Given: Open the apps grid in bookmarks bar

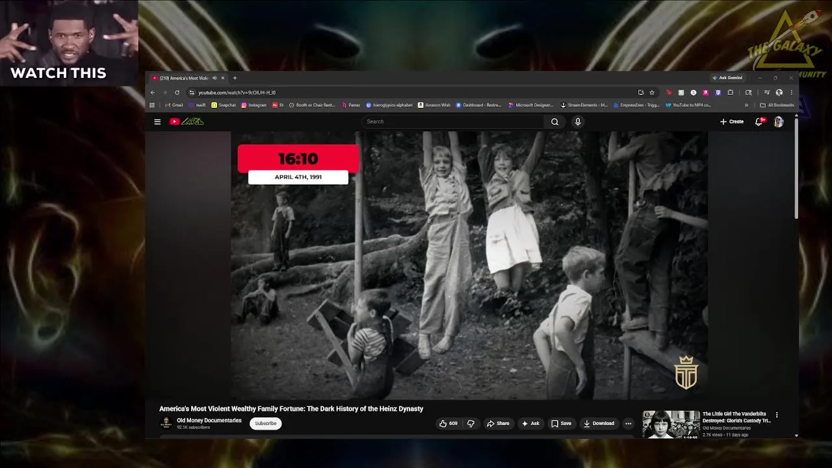Looking at the screenshot, I should 152,105.
